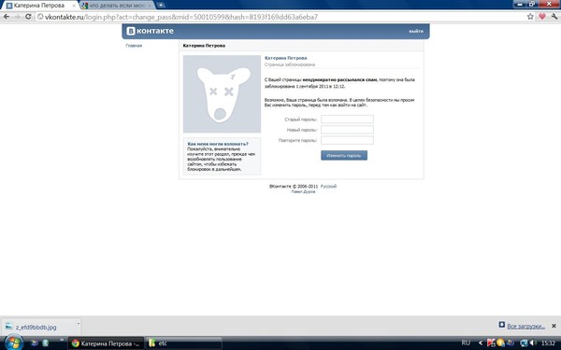Open the Chrome wrench settings menu
This screenshot has width=561, height=350.
(554, 17)
